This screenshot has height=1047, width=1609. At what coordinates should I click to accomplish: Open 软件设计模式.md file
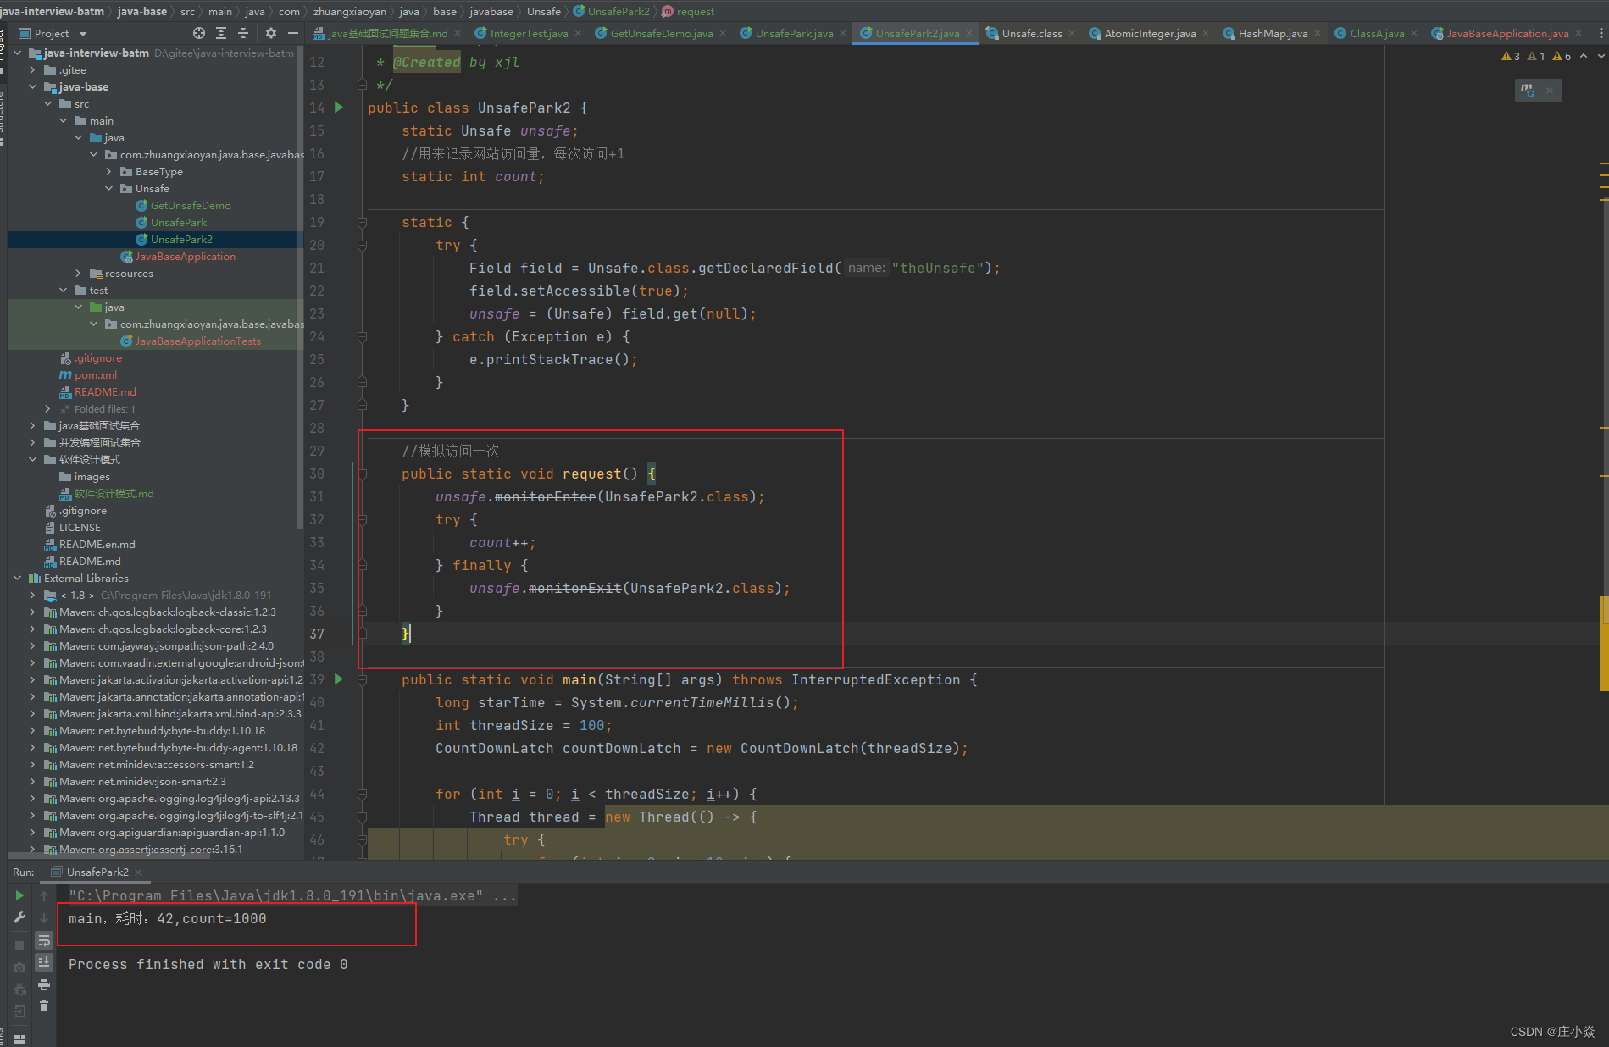coord(114,494)
